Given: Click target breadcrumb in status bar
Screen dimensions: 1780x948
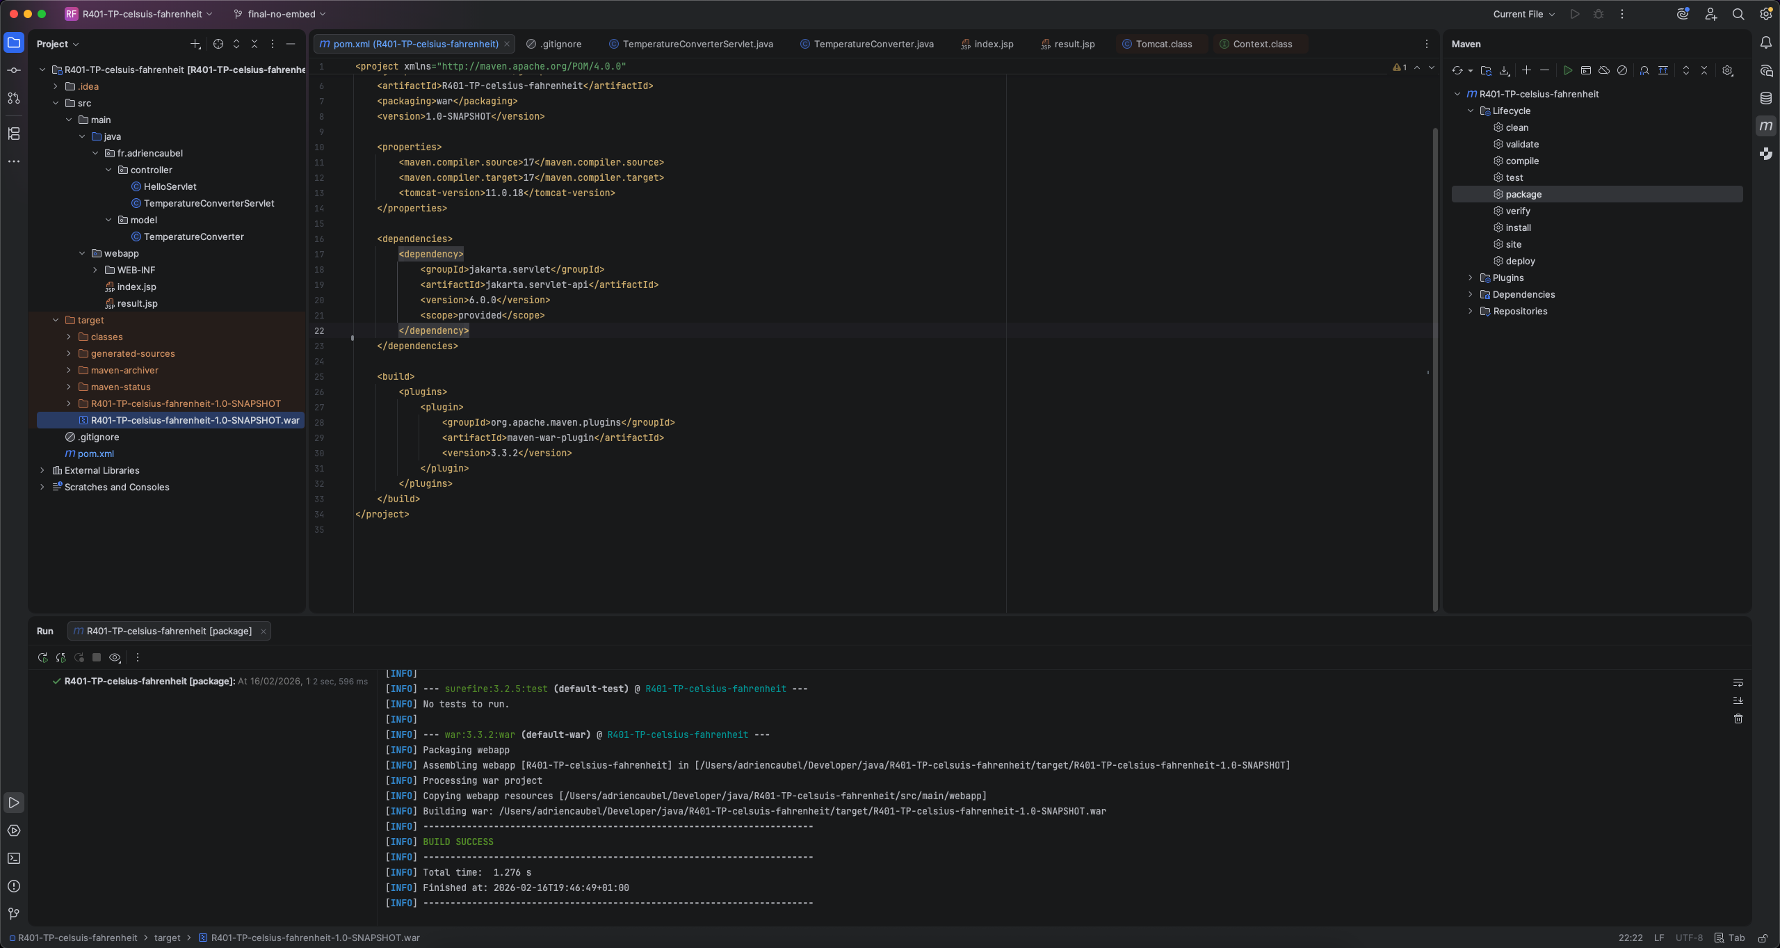Looking at the screenshot, I should click(167, 938).
